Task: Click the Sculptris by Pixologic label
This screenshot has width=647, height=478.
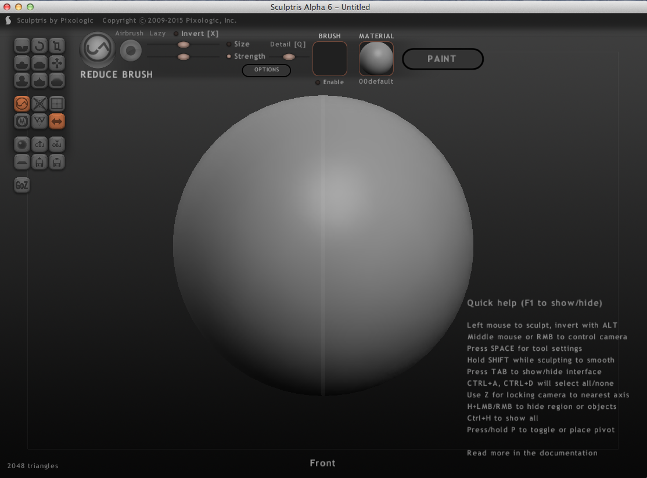Action: [x=55, y=20]
